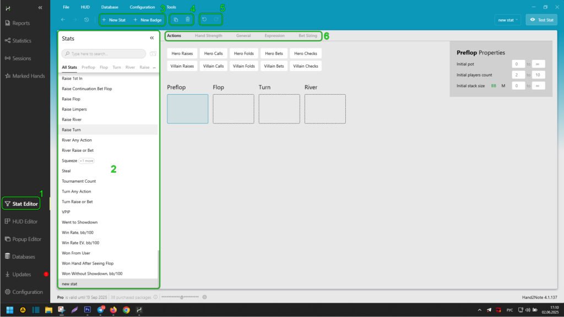Click the Hero Raises action button

(x=182, y=53)
